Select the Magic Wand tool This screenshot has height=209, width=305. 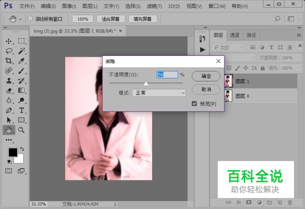click(22, 51)
